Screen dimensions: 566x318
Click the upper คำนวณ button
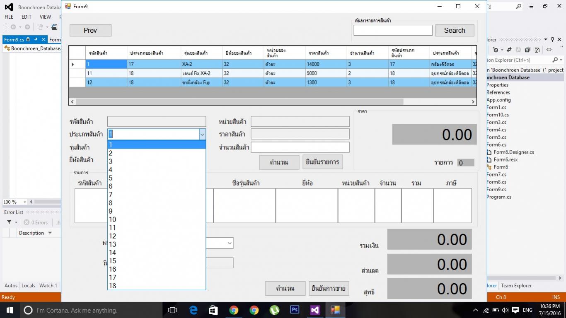(279, 162)
